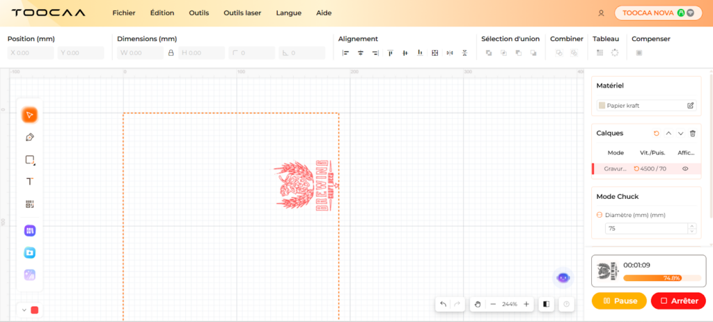Click the flip vertical icon
The image size is (713, 322).
coord(464,53)
